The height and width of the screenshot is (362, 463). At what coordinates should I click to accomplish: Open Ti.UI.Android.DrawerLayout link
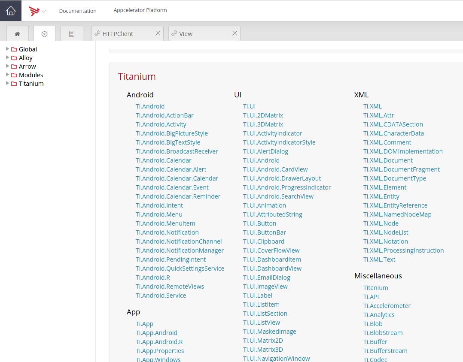tap(282, 178)
